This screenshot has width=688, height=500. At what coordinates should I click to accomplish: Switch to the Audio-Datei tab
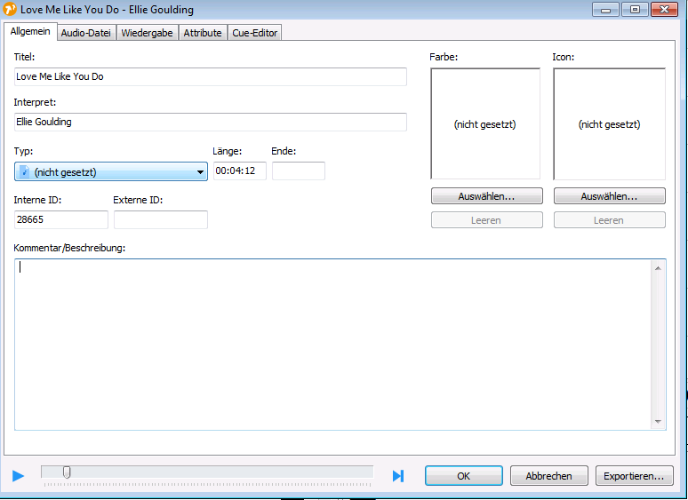pos(87,33)
